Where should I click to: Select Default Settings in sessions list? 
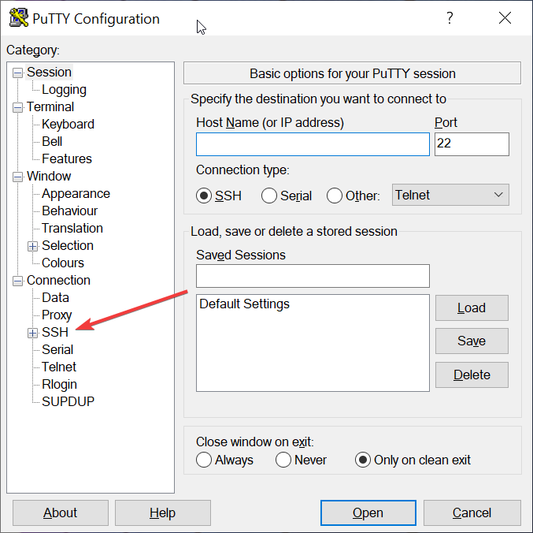coord(244,304)
